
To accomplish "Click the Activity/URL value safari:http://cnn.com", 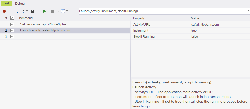I will coord(205,25).
